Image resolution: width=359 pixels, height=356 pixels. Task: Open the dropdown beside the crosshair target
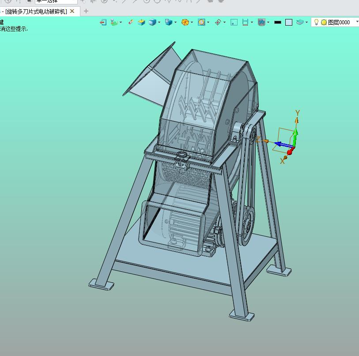(224, 23)
